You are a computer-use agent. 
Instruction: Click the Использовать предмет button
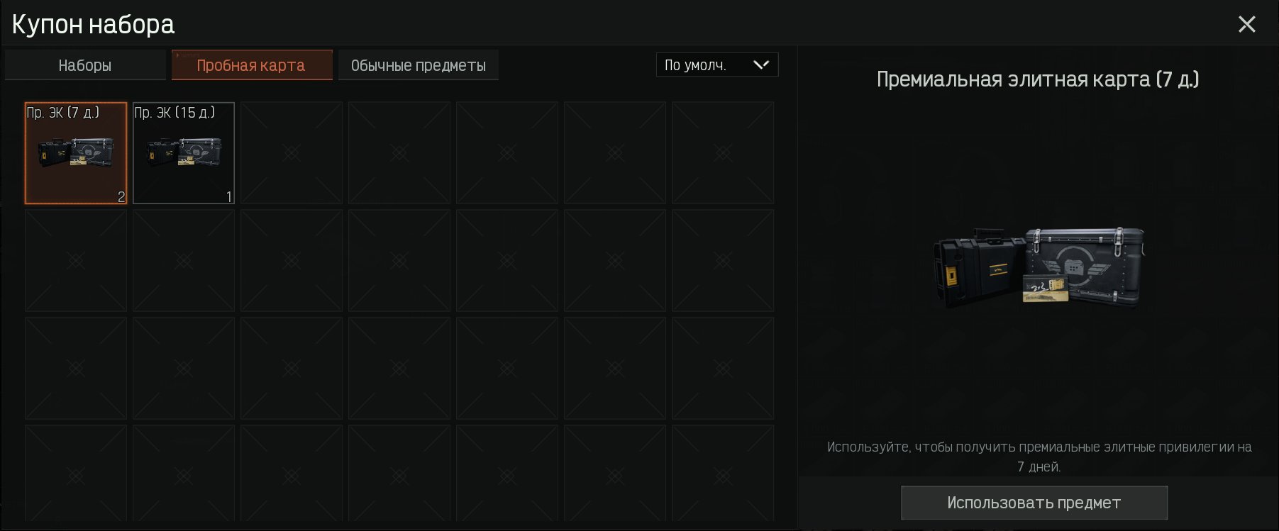click(x=1034, y=503)
